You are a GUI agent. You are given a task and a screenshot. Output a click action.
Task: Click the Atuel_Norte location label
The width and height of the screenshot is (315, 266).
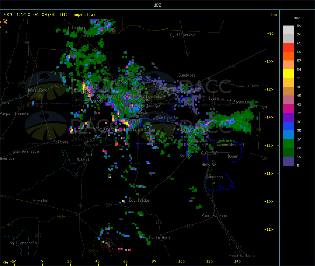pyautogui.click(x=166, y=117)
